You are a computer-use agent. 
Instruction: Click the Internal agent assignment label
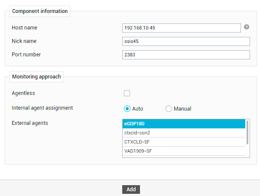pyautogui.click(x=42, y=108)
